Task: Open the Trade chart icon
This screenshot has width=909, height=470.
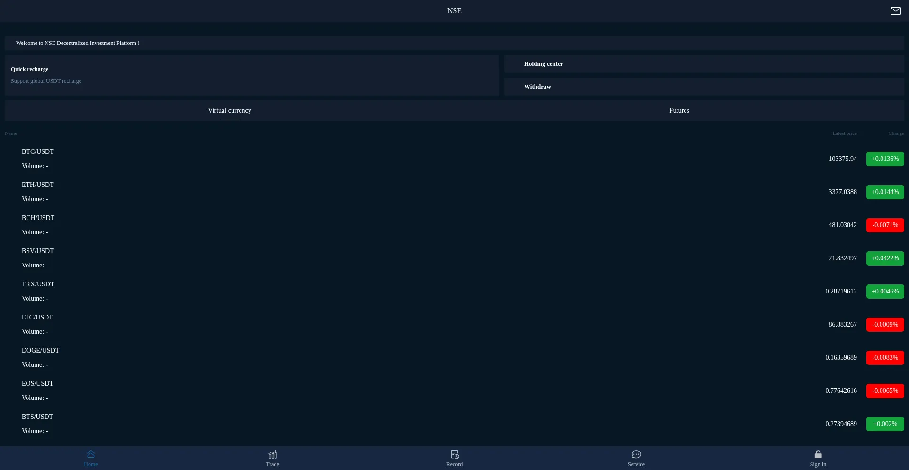Action: click(x=273, y=454)
